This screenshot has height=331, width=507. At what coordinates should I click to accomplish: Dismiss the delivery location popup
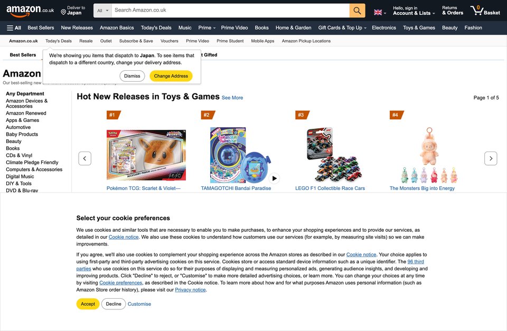coord(132,76)
